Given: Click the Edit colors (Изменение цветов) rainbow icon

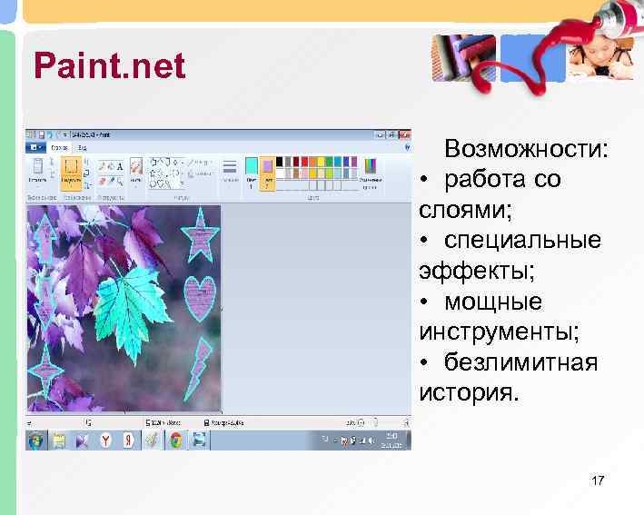Looking at the screenshot, I should 370,166.
